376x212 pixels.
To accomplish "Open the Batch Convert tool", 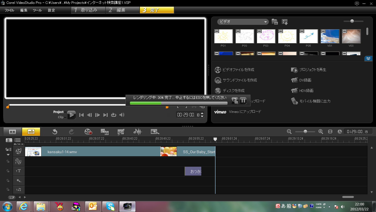I will (x=105, y=132).
